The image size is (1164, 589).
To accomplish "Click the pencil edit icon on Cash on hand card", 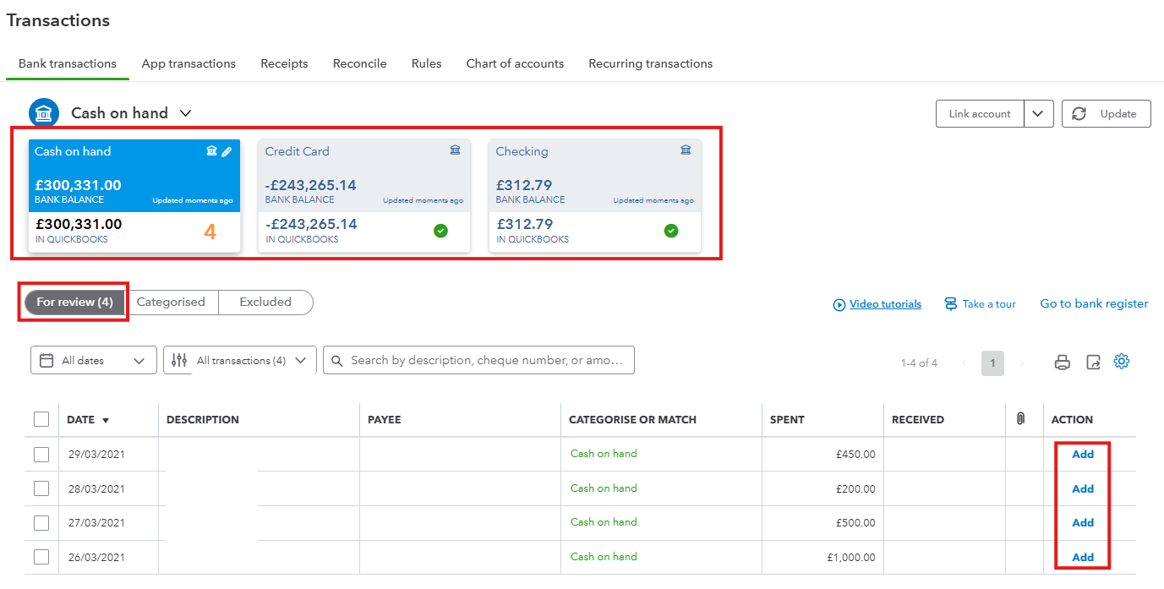I will (227, 151).
